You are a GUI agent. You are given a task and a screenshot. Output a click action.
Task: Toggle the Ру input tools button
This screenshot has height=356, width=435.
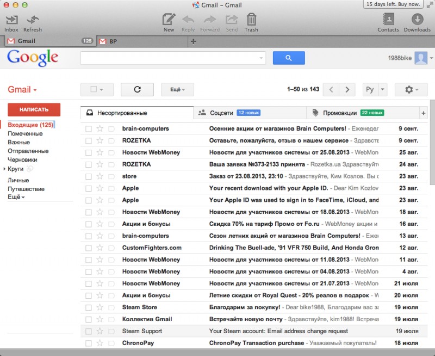click(x=370, y=89)
